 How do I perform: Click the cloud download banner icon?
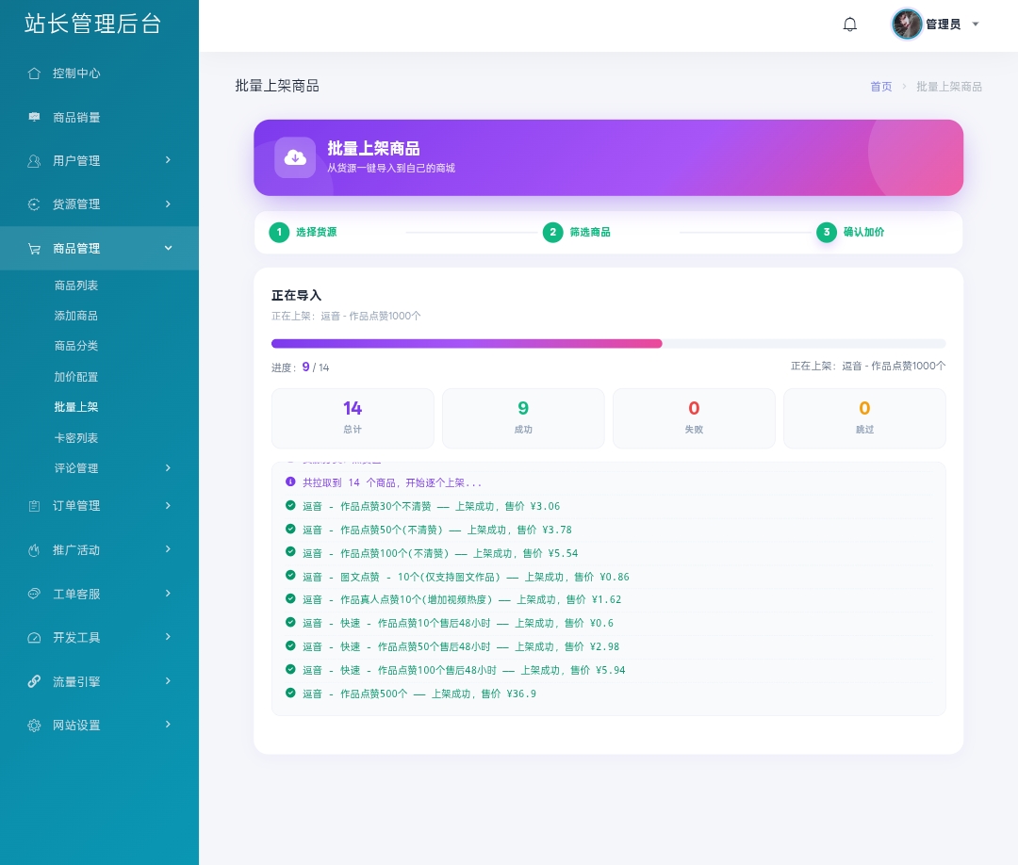pyautogui.click(x=295, y=157)
